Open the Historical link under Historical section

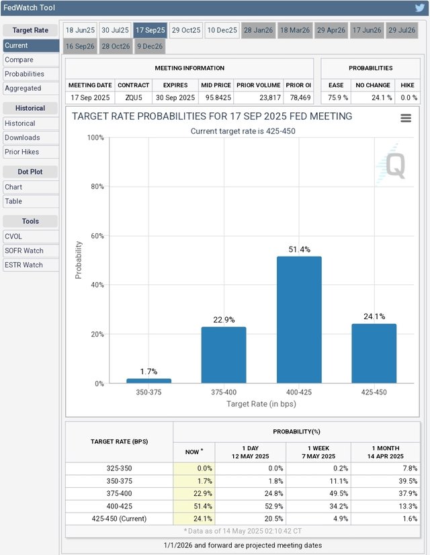[31, 124]
